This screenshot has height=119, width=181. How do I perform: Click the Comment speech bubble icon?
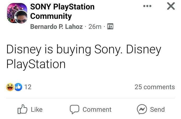tap(74, 109)
